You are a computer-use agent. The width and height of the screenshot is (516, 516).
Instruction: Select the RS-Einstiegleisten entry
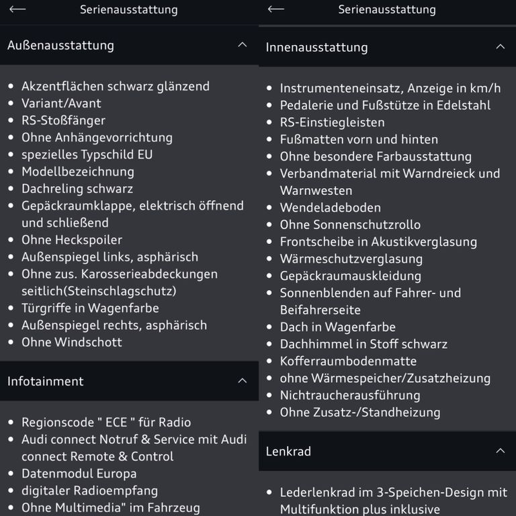pyautogui.click(x=333, y=122)
